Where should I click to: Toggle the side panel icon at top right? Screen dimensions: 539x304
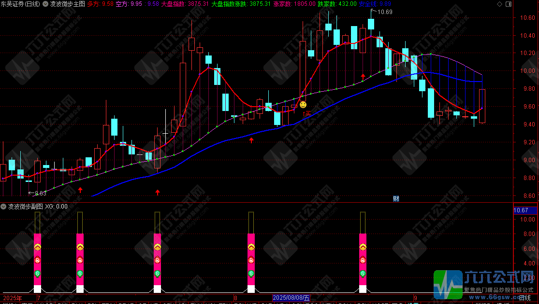[x=507, y=3]
